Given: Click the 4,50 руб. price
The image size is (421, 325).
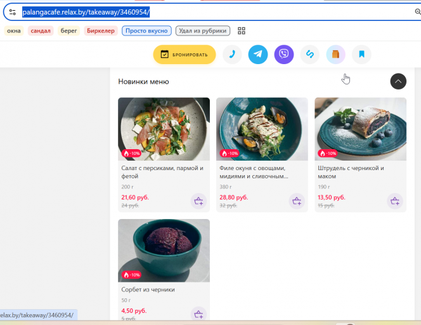Looking at the screenshot, I should click(x=134, y=311).
